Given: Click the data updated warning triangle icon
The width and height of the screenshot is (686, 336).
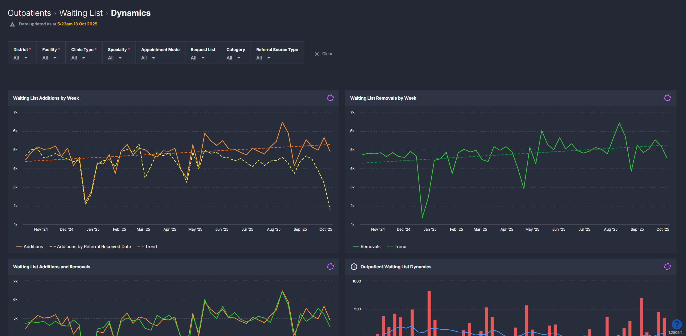Looking at the screenshot, I should tap(13, 24).
